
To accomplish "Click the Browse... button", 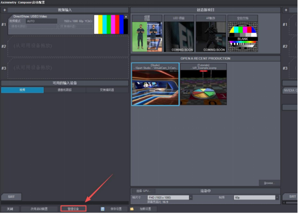I will pyautogui.click(x=269, y=183).
